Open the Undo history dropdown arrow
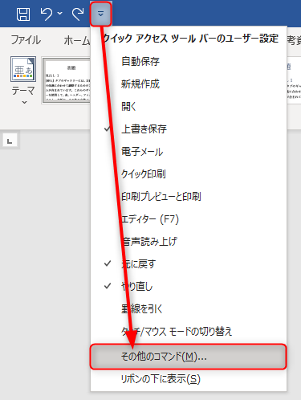The image size is (301, 400). point(60,13)
